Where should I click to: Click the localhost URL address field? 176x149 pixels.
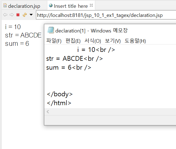point(106,15)
